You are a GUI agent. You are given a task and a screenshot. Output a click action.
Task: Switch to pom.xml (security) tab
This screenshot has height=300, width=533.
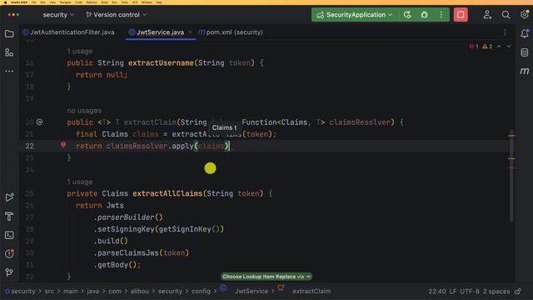[231, 32]
